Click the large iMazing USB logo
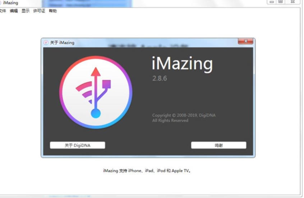The width and height of the screenshot is (304, 198). pyautogui.click(x=96, y=93)
